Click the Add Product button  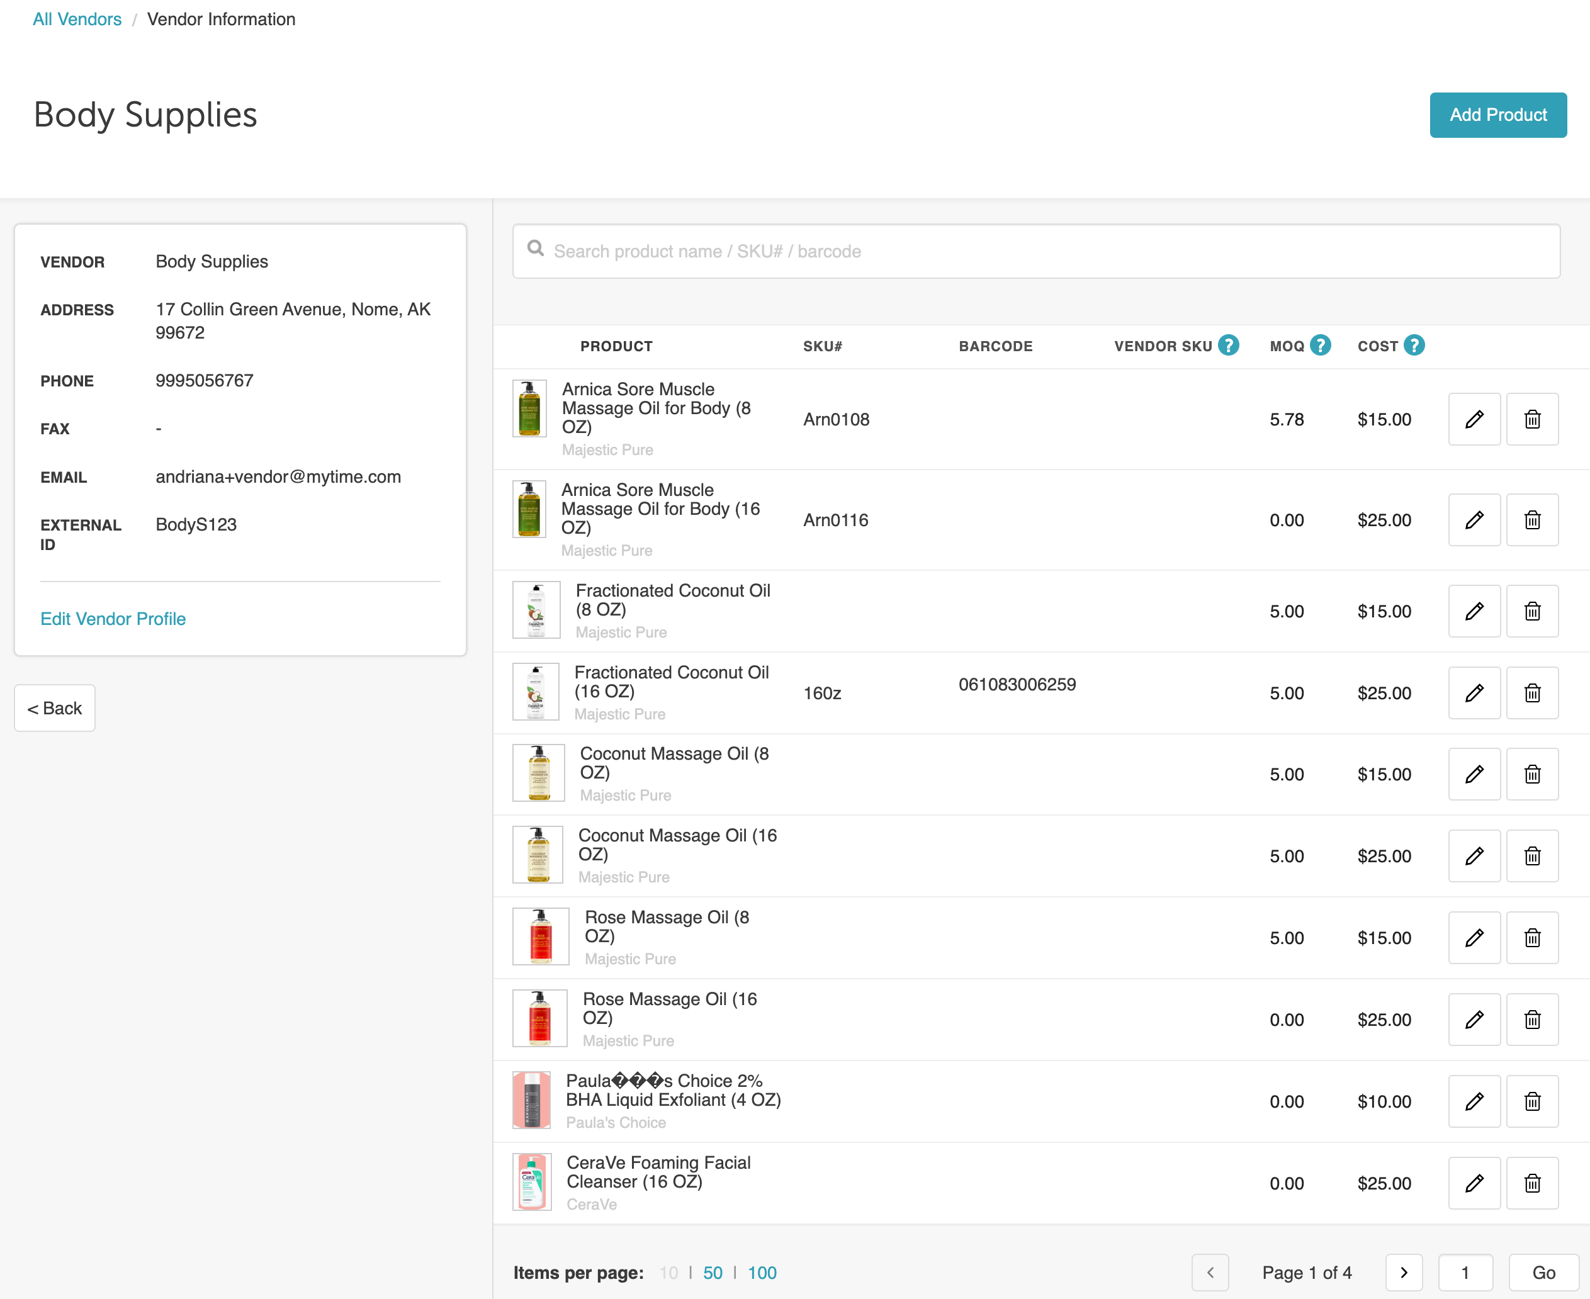point(1497,115)
